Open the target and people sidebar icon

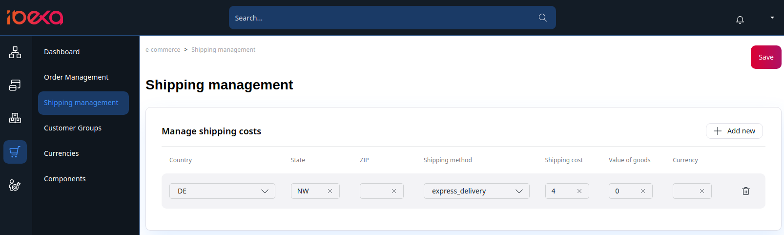(15, 185)
